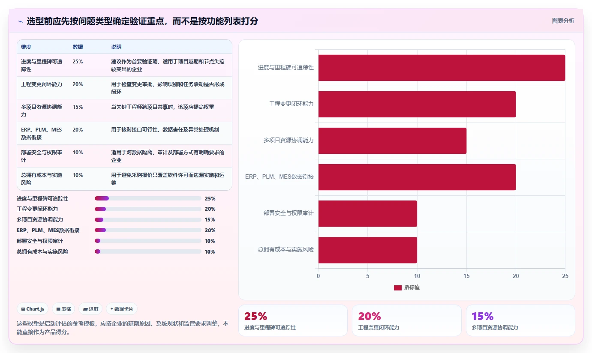
Task: Click the 25% value beside the first progress bar
Action: [x=210, y=199]
